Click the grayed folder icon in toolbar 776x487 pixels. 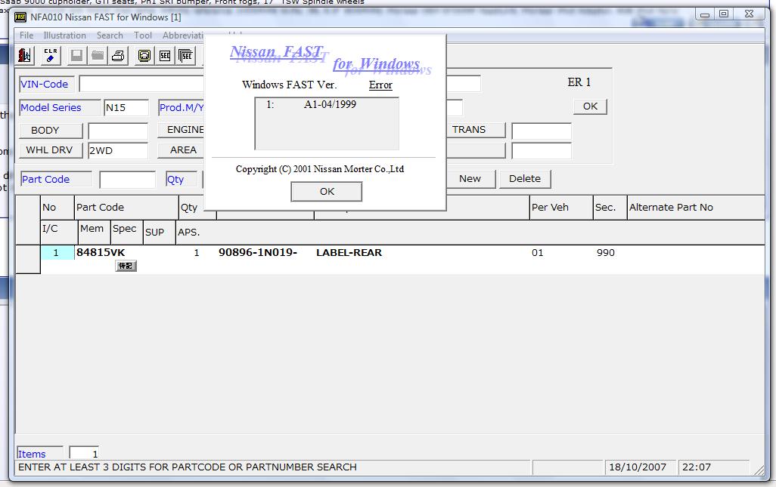click(98, 55)
